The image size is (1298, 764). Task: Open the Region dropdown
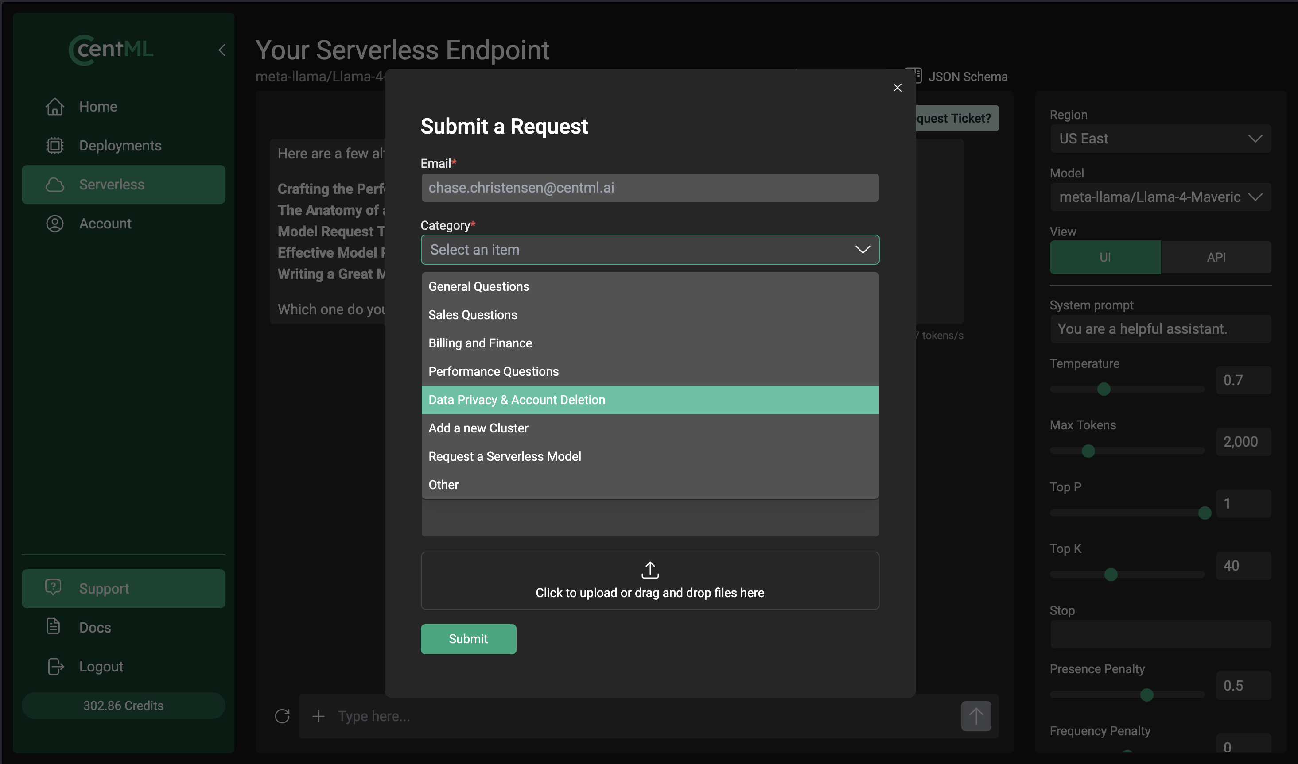(1161, 139)
